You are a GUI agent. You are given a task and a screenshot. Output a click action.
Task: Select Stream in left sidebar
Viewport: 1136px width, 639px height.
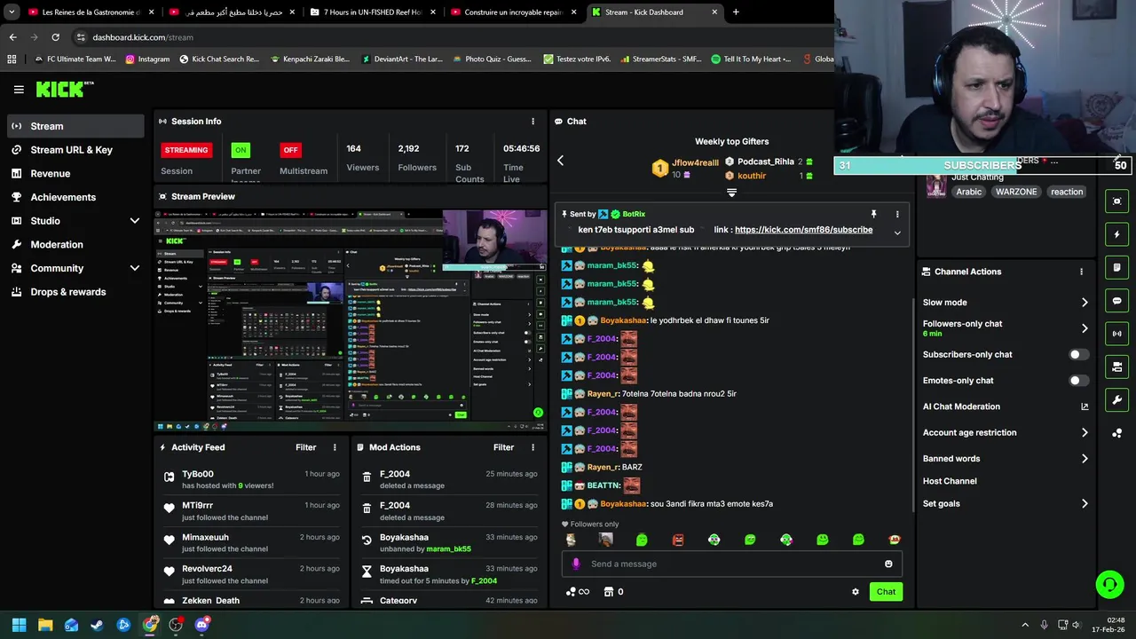(x=75, y=126)
